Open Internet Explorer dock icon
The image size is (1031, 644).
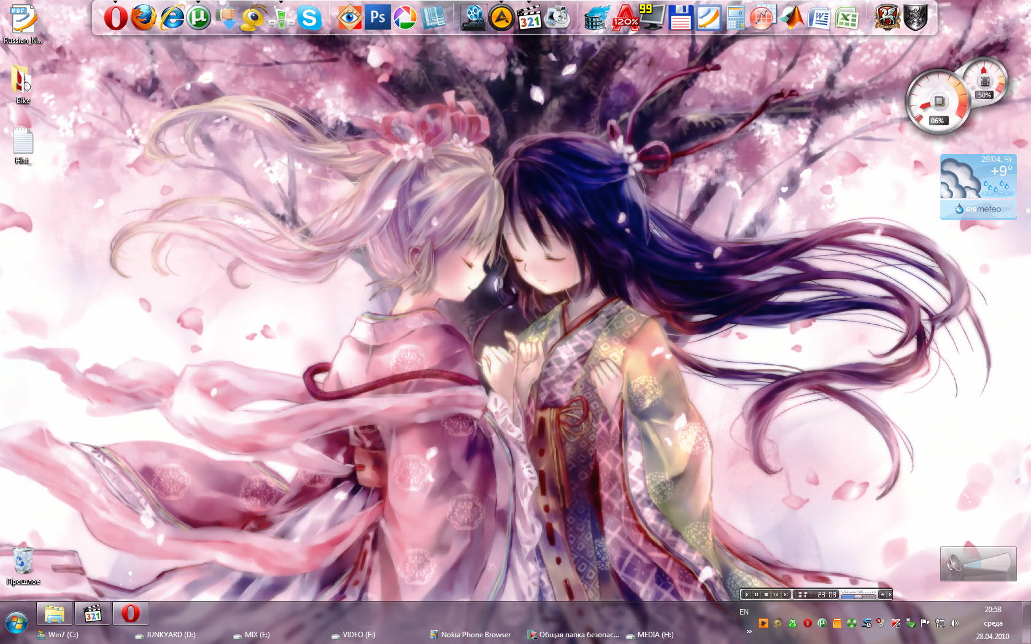(172, 18)
